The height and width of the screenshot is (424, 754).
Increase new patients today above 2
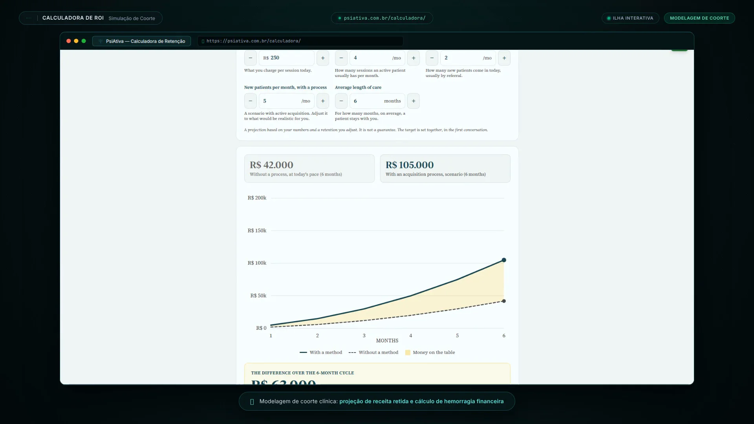pos(504,58)
